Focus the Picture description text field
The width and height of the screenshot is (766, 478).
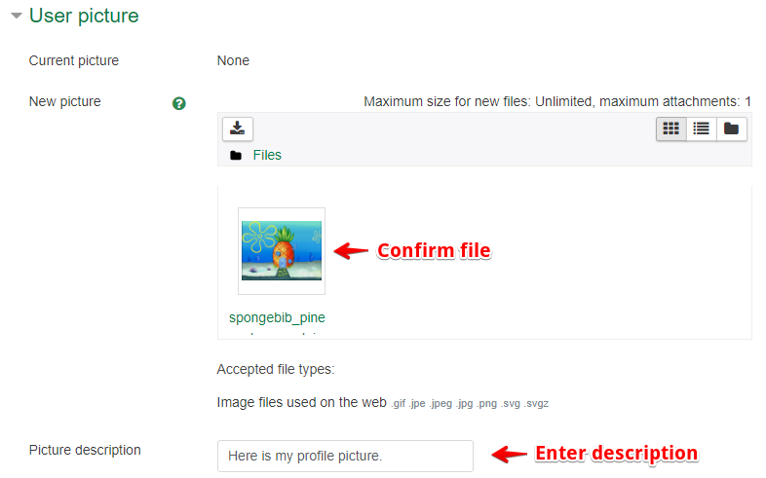pyautogui.click(x=345, y=456)
